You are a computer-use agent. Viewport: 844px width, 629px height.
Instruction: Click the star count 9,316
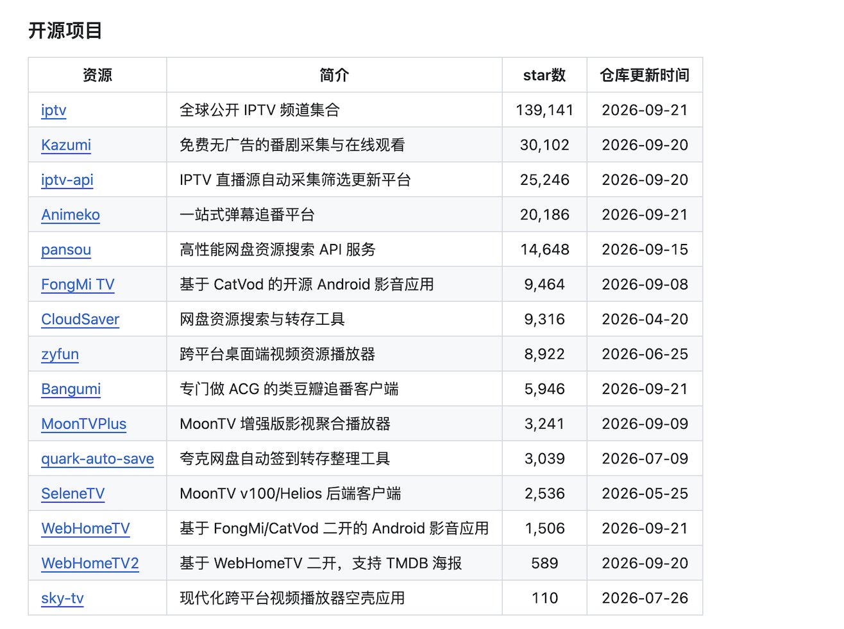click(x=544, y=320)
